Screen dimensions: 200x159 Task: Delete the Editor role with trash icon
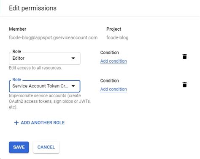[184, 57]
